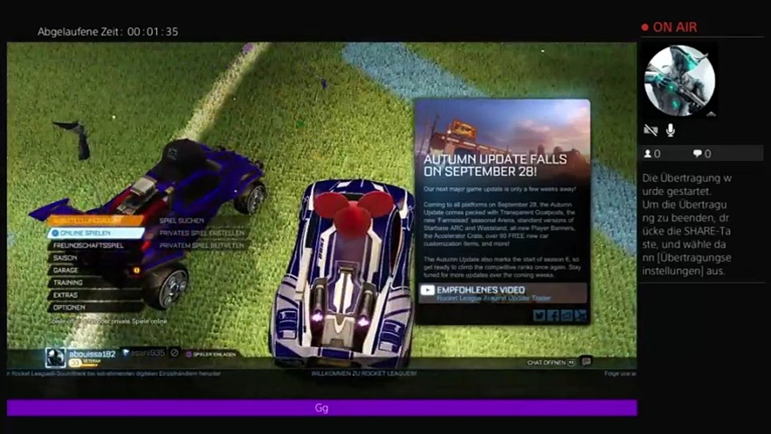Click the abouissa182 username

point(92,354)
